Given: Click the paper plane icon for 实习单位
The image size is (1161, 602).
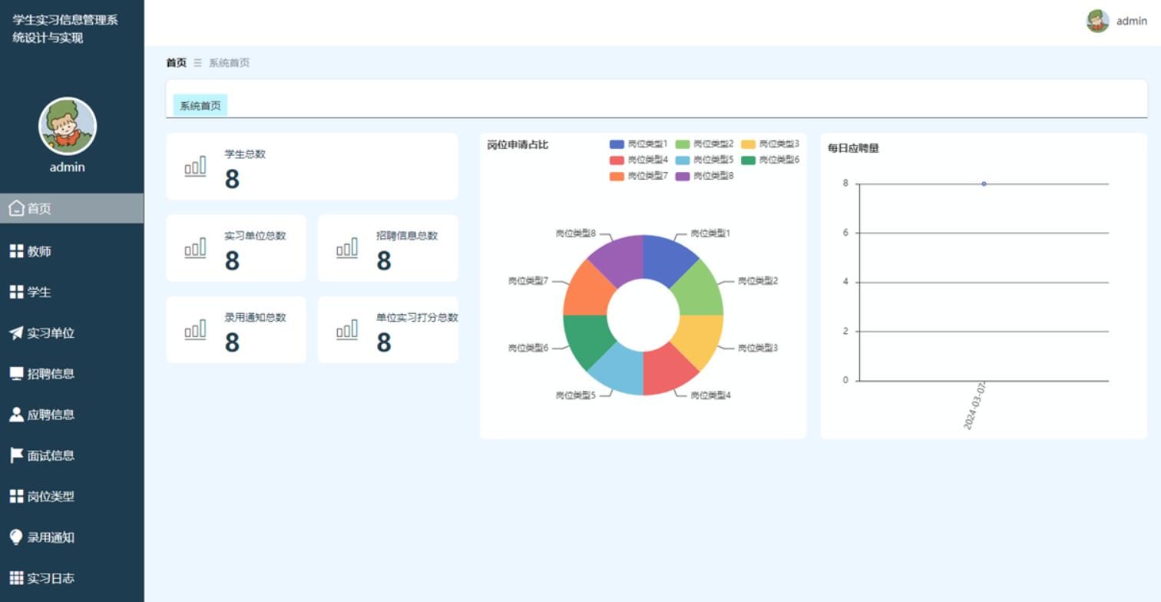Looking at the screenshot, I should coord(16,332).
